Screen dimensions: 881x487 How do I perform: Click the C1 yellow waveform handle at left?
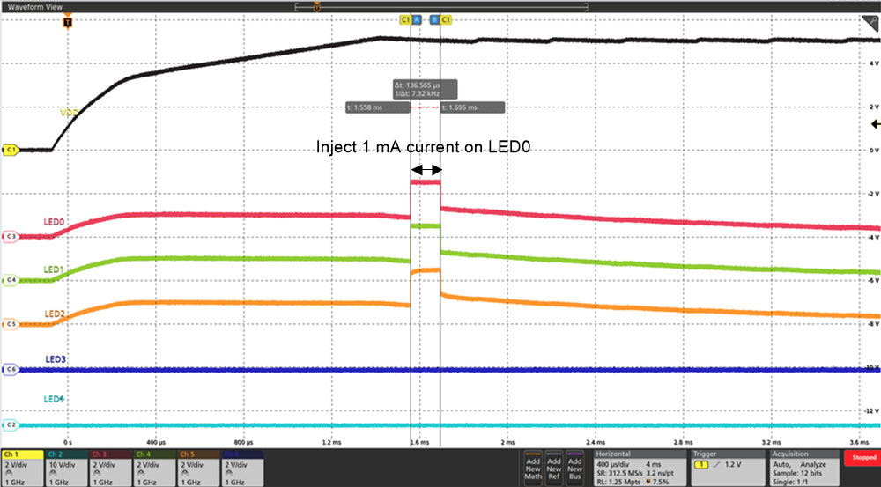click(x=11, y=150)
